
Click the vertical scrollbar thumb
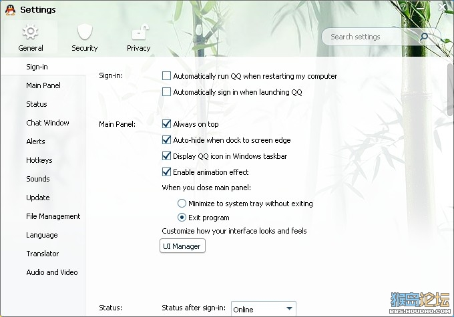pyautogui.click(x=450, y=89)
